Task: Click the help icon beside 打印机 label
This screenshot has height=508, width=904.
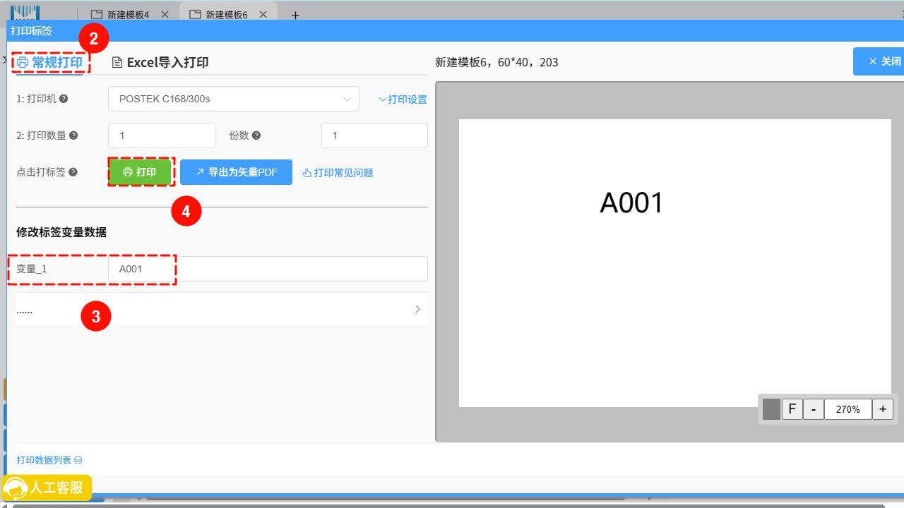Action: pyautogui.click(x=64, y=99)
